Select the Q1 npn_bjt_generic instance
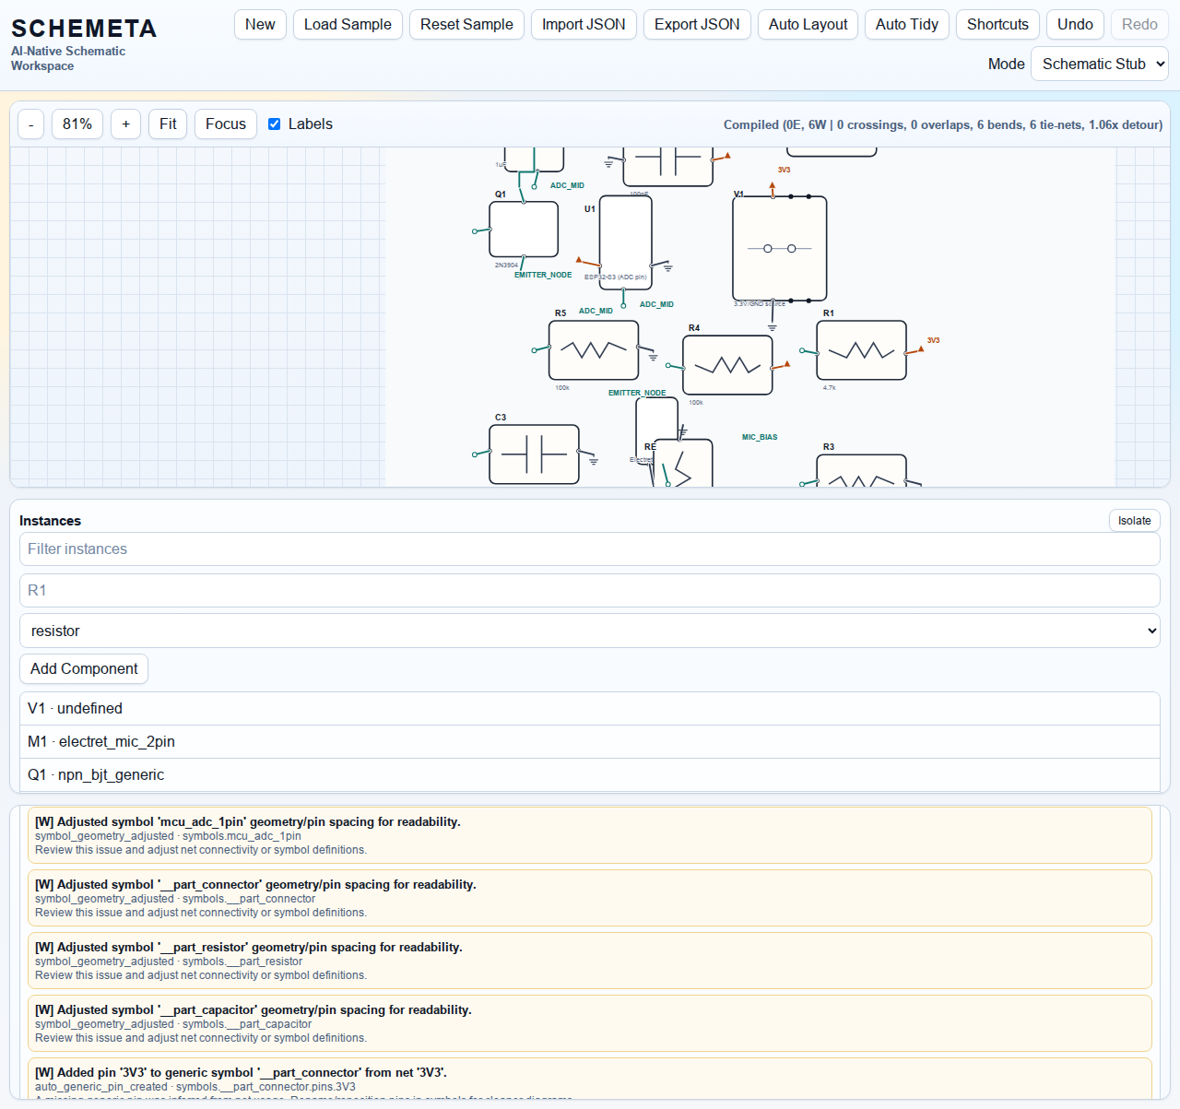This screenshot has width=1180, height=1109. tap(590, 775)
